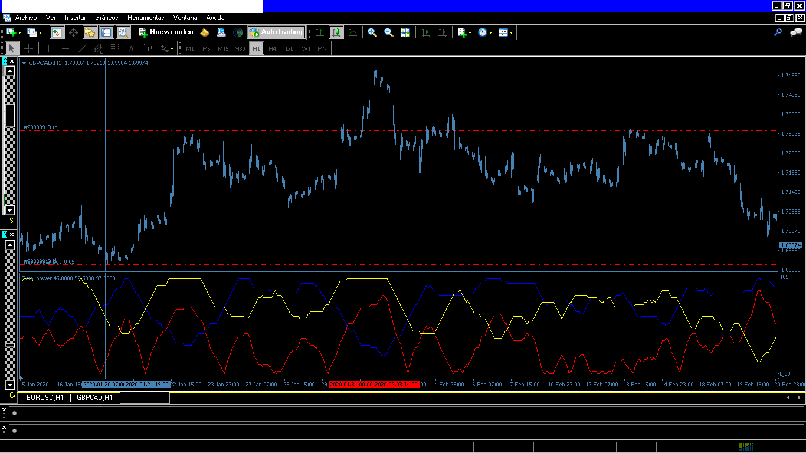Open new chart via toolbar icon

click(11, 32)
